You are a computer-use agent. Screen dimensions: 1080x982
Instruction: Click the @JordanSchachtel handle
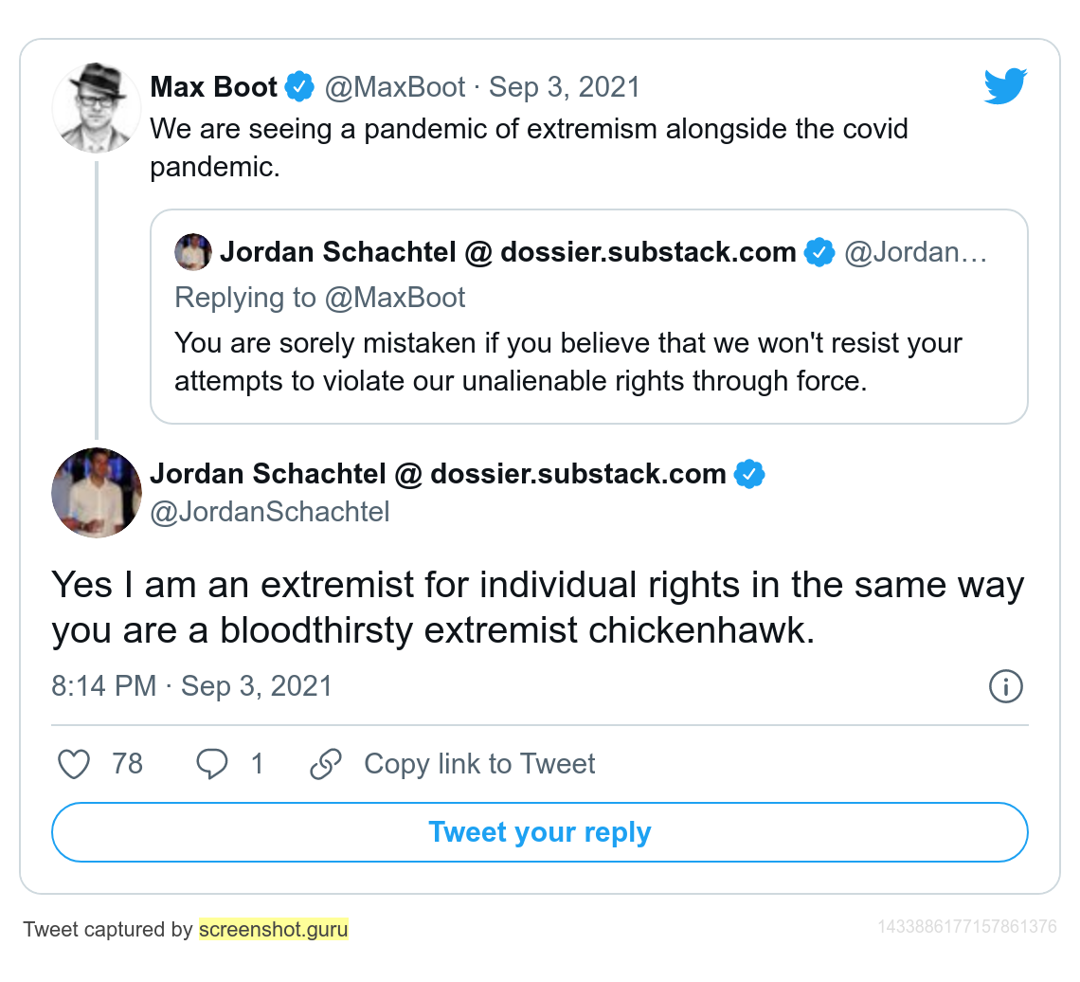click(270, 512)
